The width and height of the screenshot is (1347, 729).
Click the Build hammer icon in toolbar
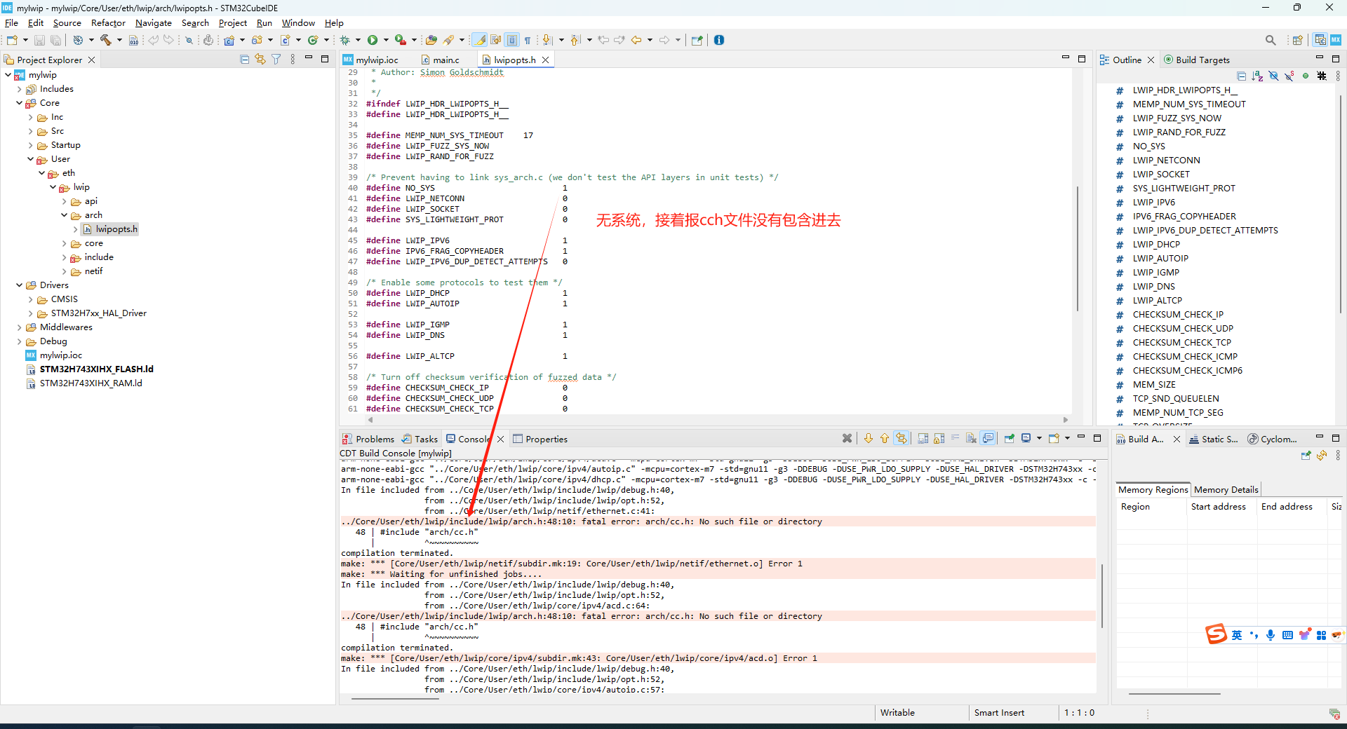(106, 40)
